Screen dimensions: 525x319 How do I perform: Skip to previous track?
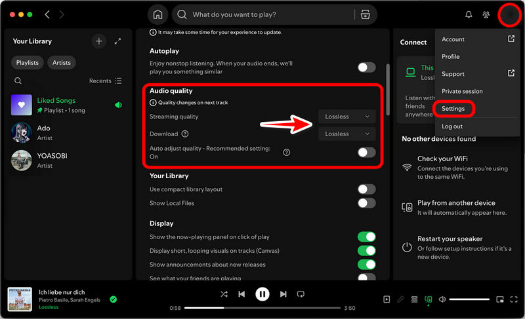[x=241, y=294]
